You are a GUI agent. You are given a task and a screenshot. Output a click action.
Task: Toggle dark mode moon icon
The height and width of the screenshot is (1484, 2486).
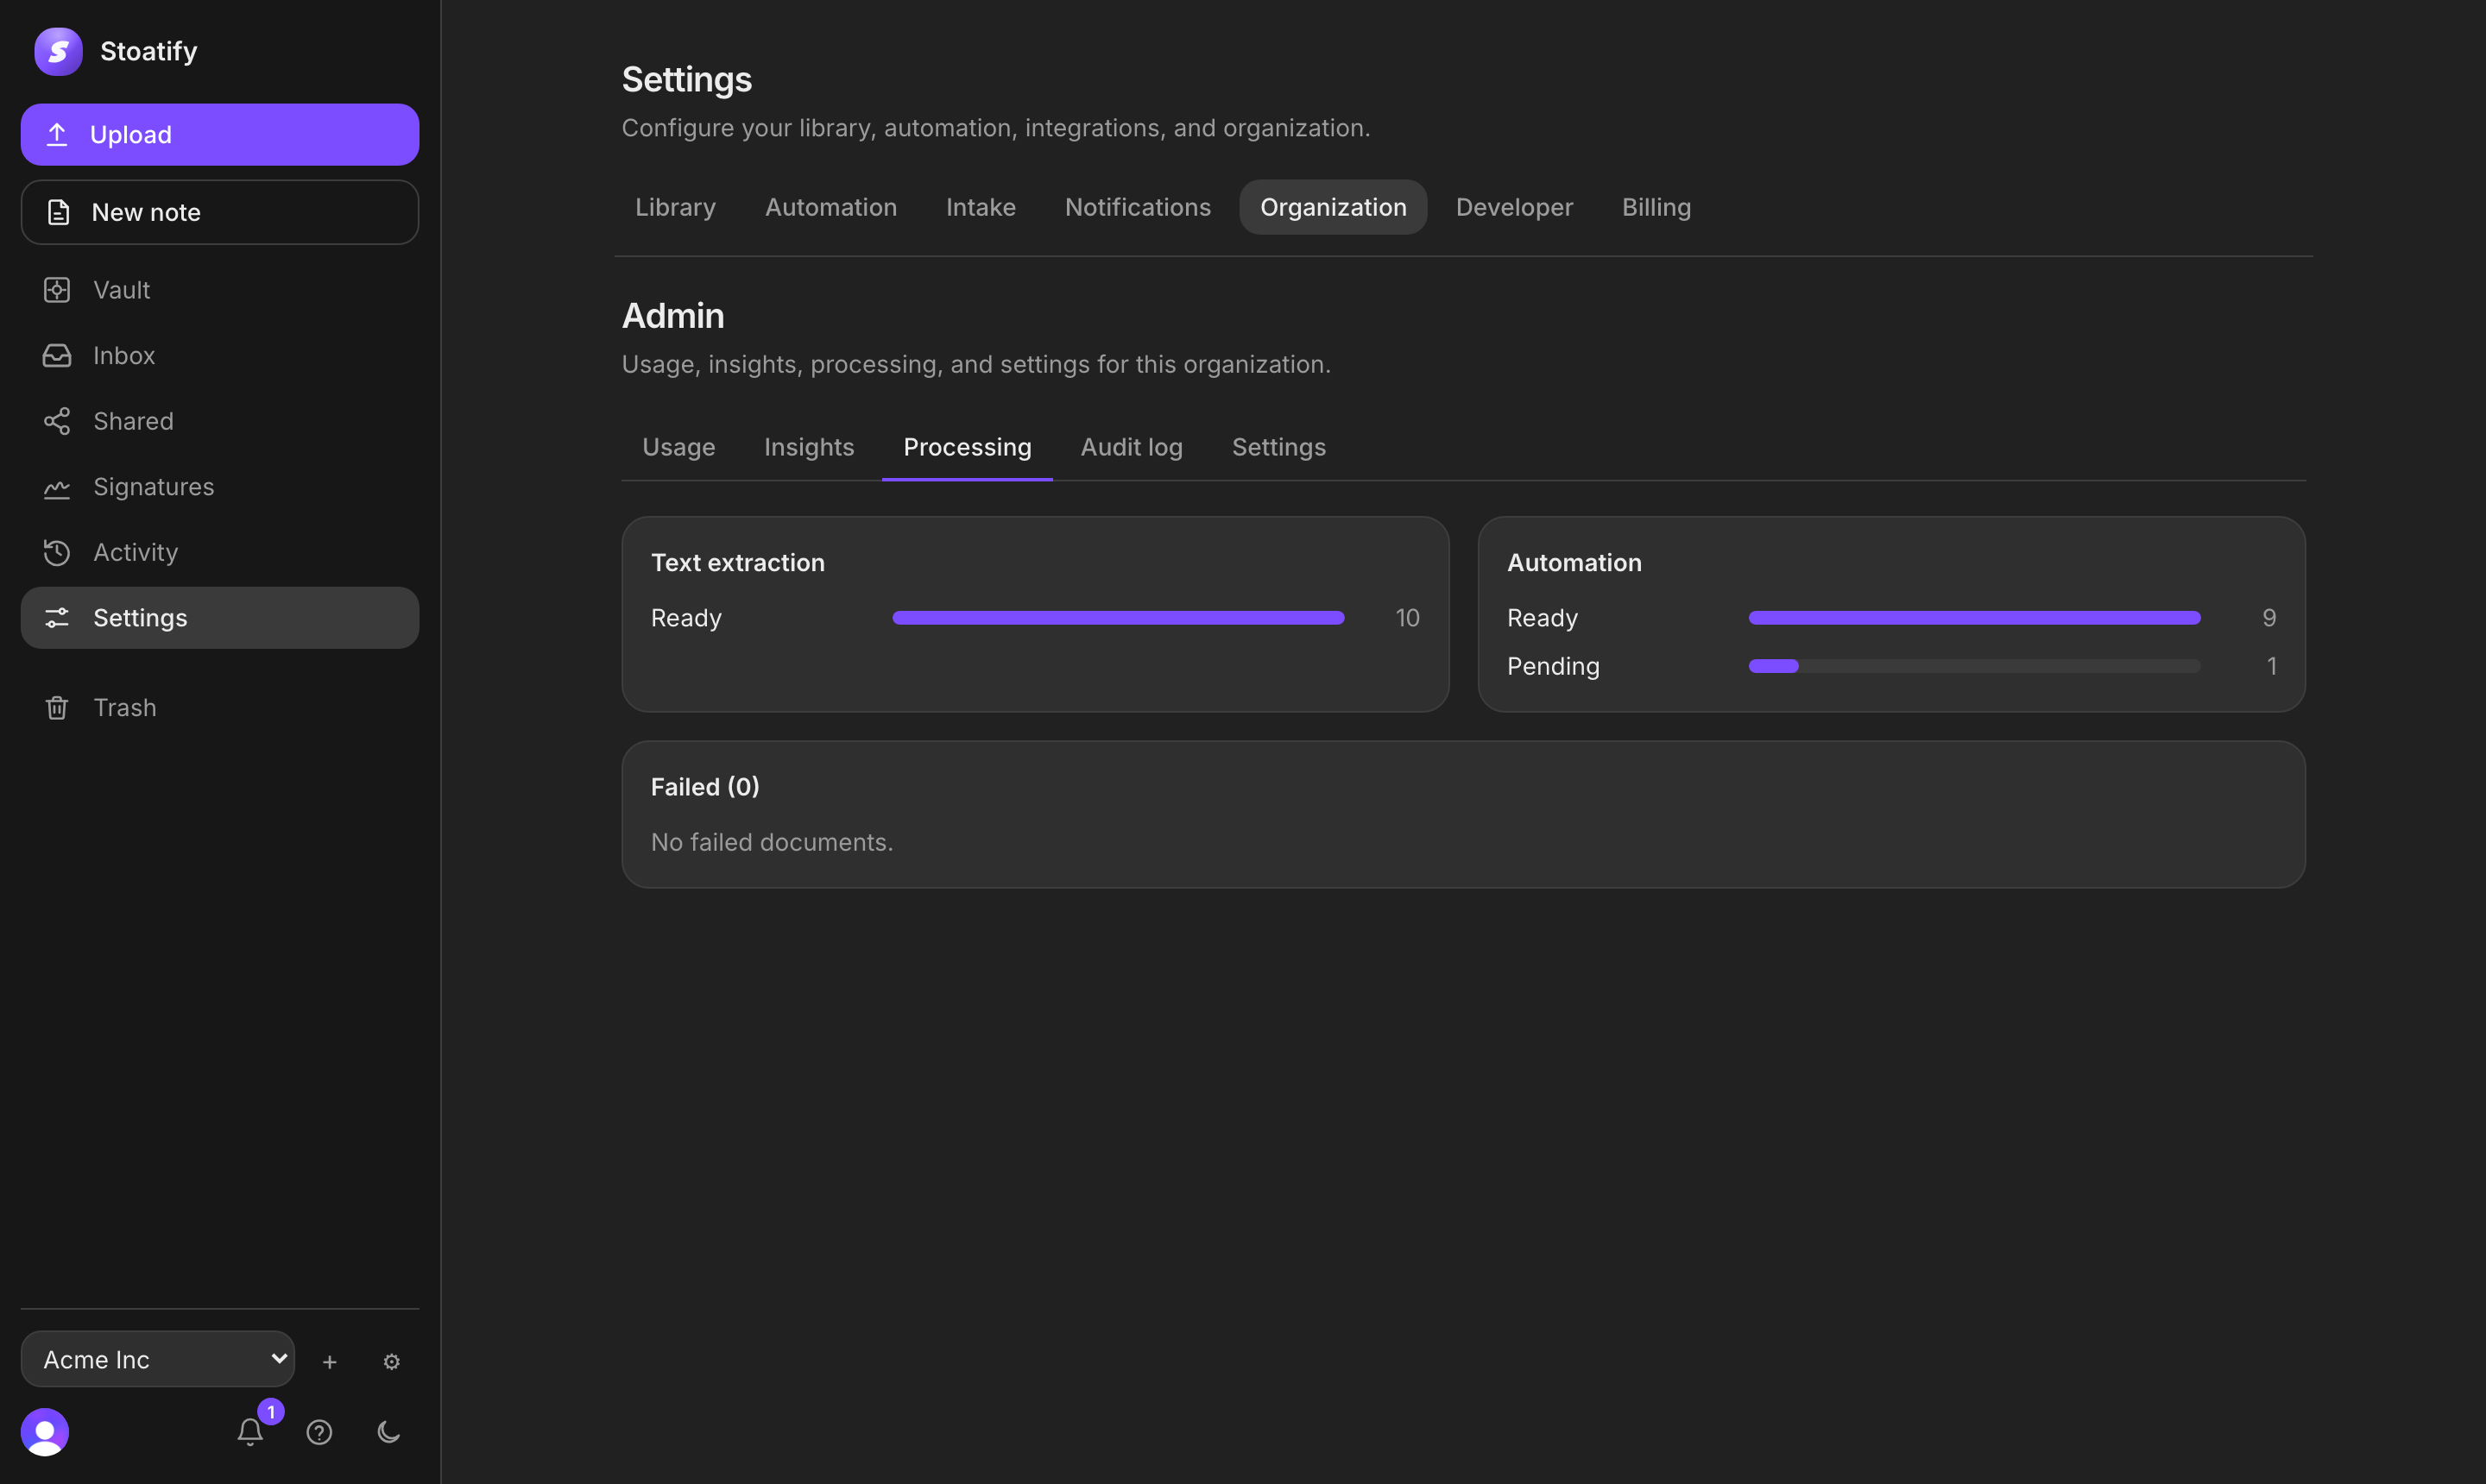(x=389, y=1432)
